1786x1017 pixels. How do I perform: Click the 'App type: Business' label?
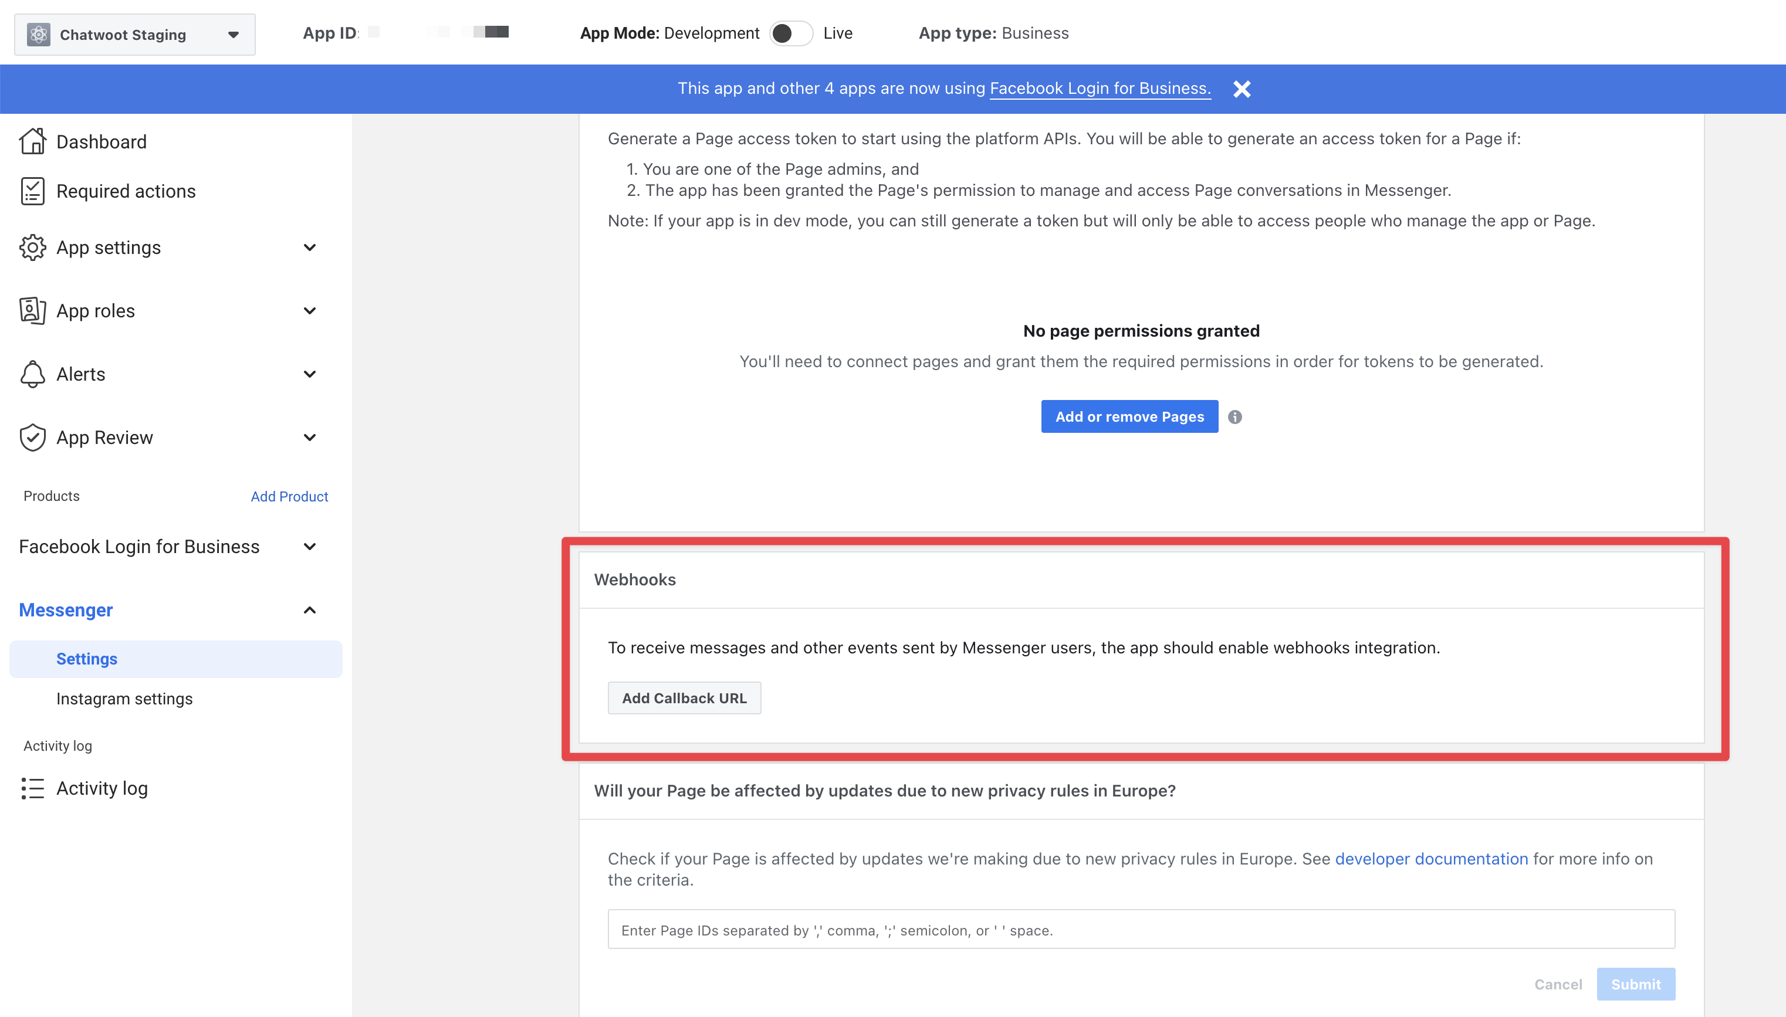993,33
